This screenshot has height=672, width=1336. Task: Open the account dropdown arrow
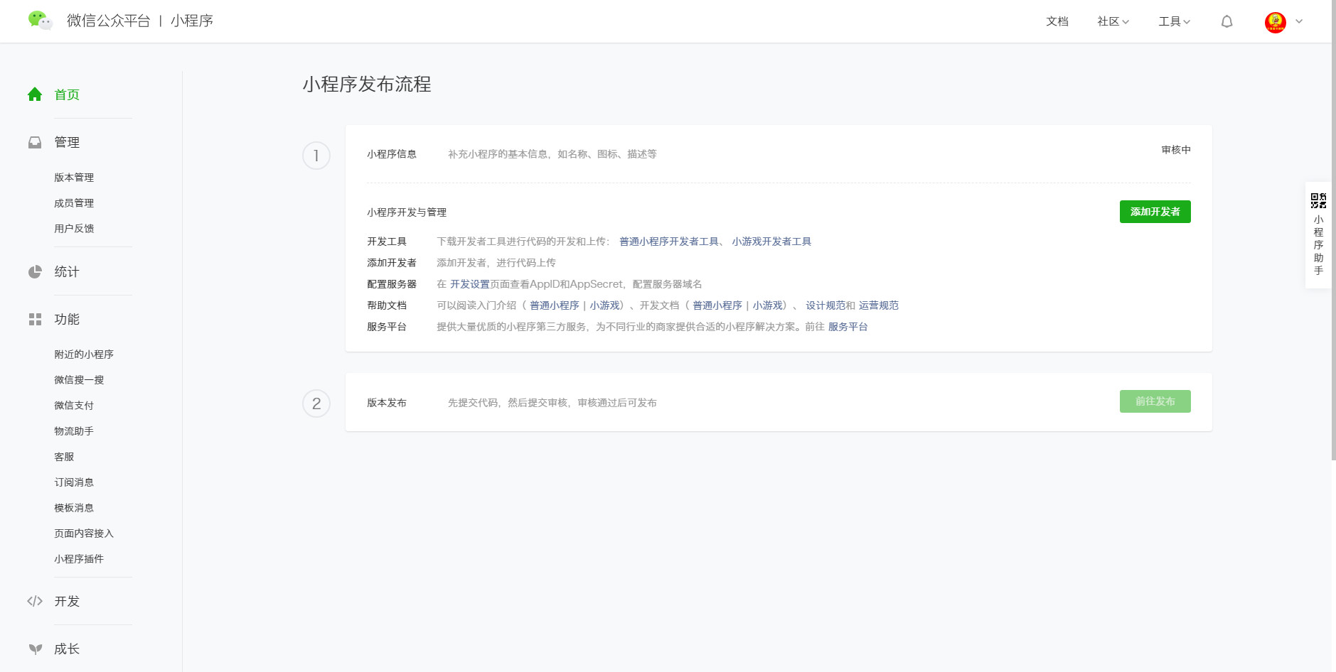coord(1299,21)
